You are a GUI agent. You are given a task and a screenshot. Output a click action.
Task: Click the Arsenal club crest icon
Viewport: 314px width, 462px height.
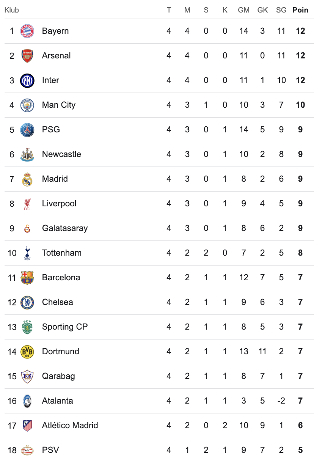coord(27,56)
